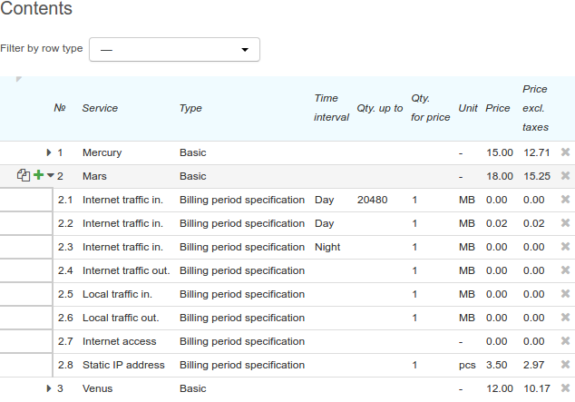This screenshot has height=402, width=575.
Task: Delete row 2.4 Internet traffic out.
Action: [565, 270]
